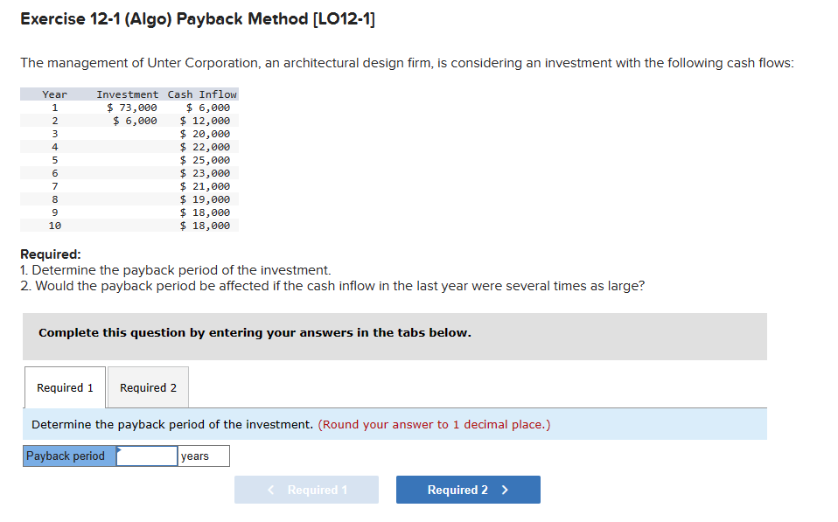This screenshot has width=838, height=522.
Task: Select the Year 2 investment of $6,000
Action: click(135, 120)
